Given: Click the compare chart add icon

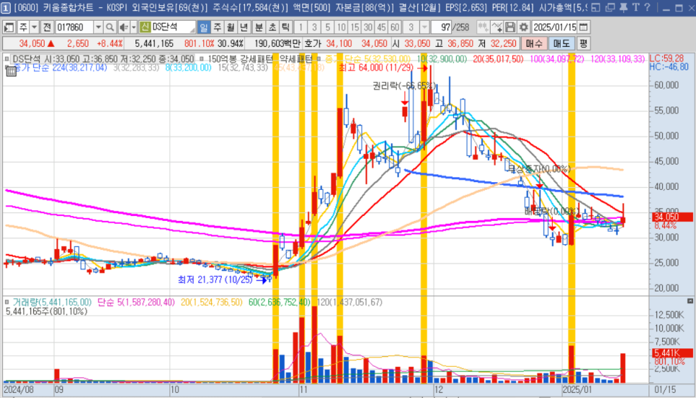Looking at the screenshot, I should (x=483, y=27).
